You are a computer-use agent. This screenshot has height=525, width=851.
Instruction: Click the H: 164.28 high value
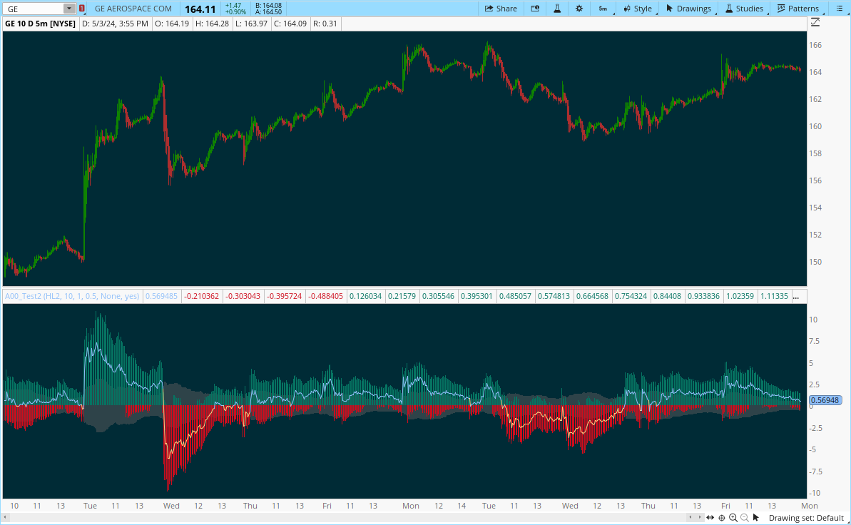pos(212,24)
